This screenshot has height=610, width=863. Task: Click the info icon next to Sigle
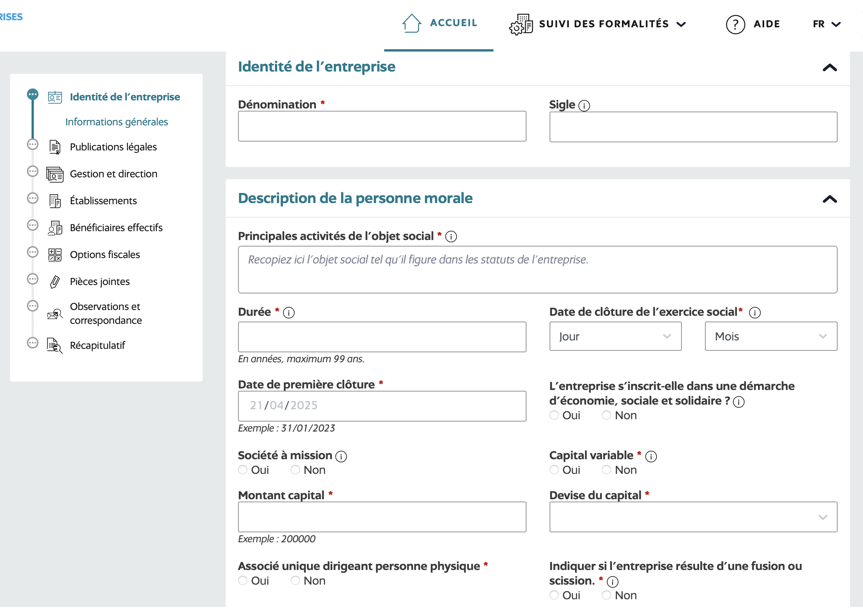coord(584,105)
